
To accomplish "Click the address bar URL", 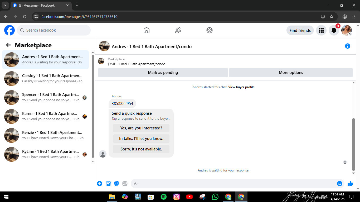I will click(x=79, y=17).
